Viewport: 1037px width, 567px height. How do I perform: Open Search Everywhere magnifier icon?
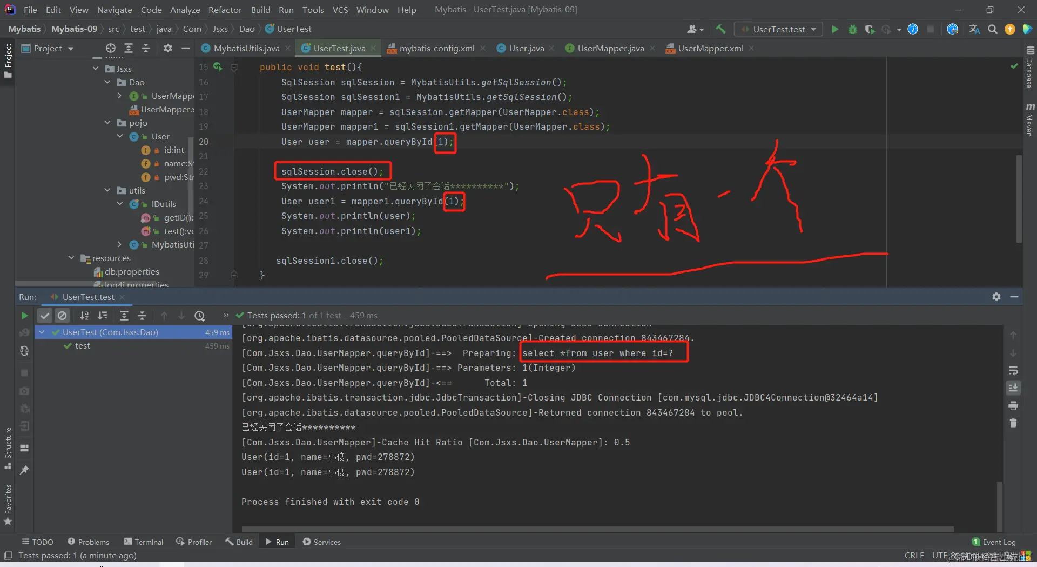(992, 29)
